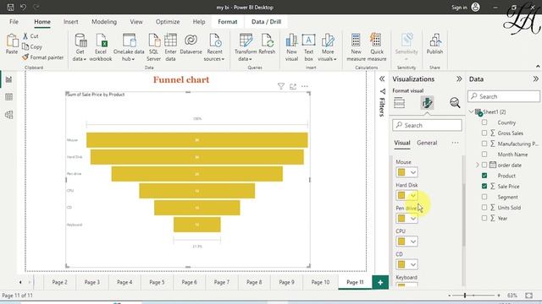Open Hard Disk color picker

pyautogui.click(x=406, y=195)
